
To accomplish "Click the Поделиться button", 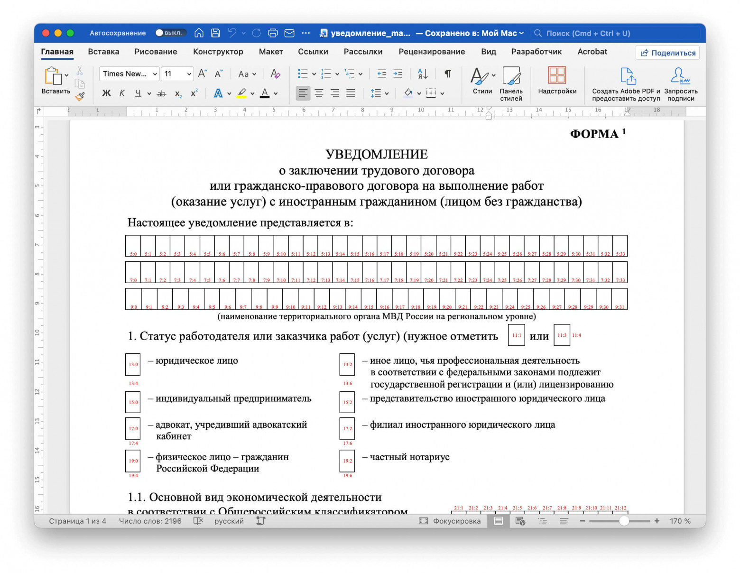I will click(x=667, y=53).
